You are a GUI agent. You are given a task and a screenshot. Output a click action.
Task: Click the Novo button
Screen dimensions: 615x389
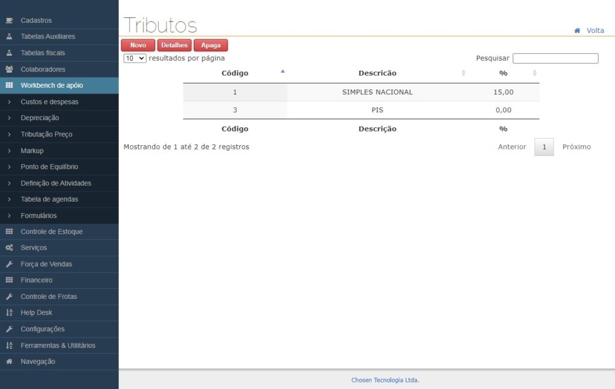[x=138, y=45]
